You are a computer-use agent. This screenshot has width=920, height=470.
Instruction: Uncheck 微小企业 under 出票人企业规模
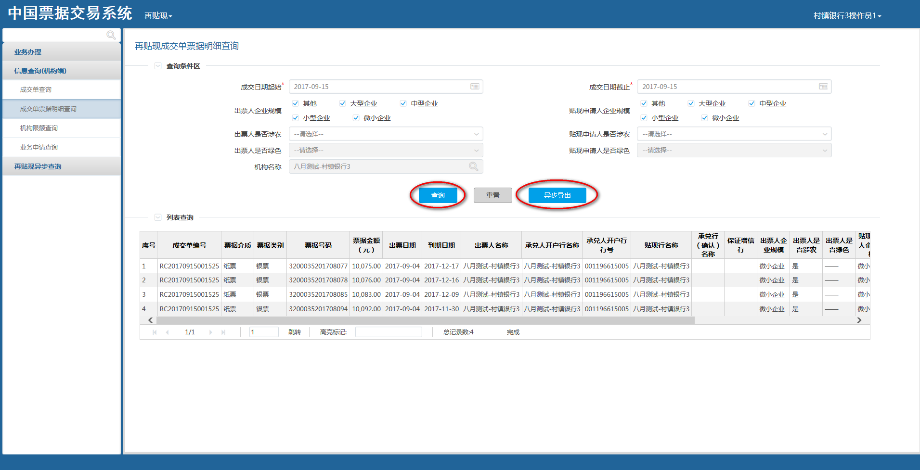click(356, 118)
